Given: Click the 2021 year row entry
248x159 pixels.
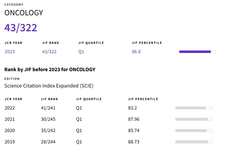Looking at the screenshot, I should (x=10, y=119).
